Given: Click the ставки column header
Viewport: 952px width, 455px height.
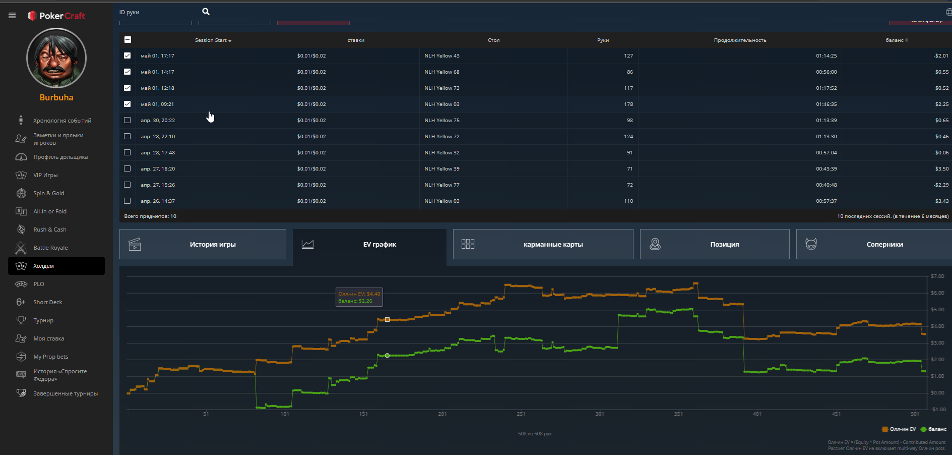Looking at the screenshot, I should (356, 40).
